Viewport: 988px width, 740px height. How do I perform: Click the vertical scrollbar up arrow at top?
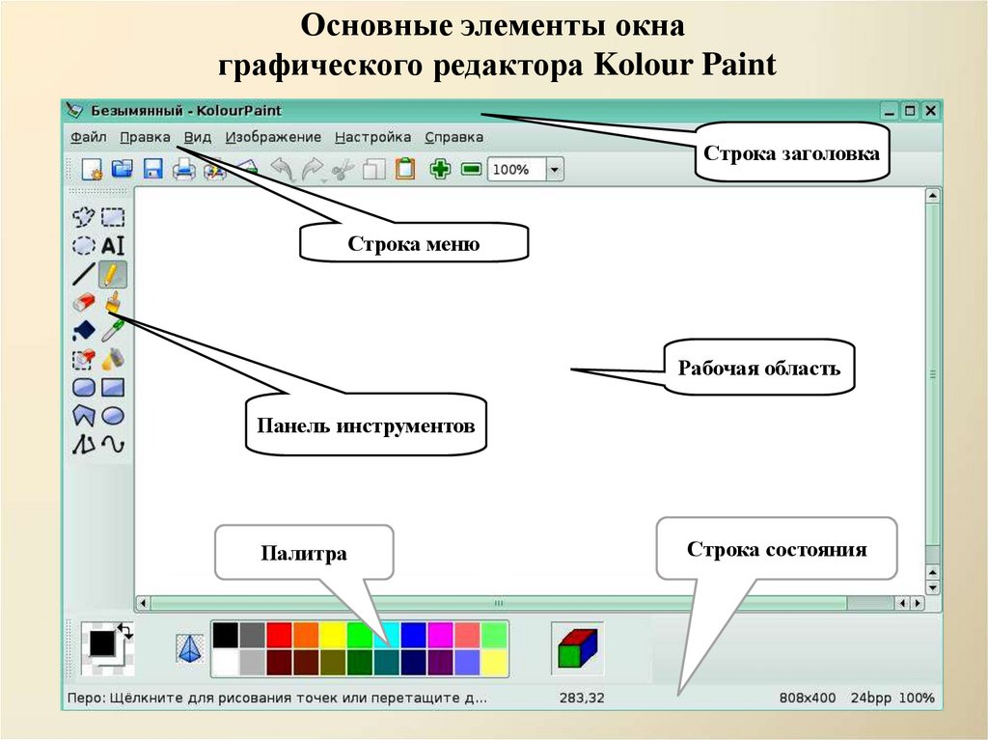click(x=933, y=196)
